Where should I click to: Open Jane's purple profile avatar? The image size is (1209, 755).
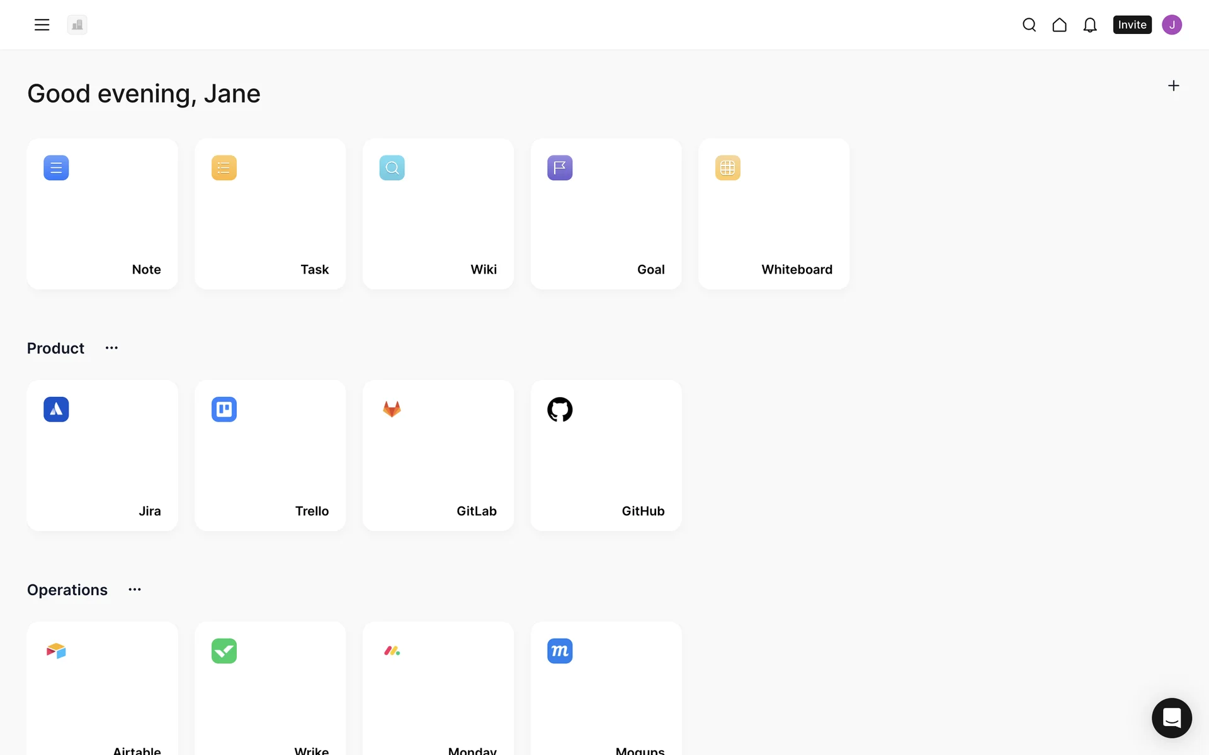pos(1171,25)
